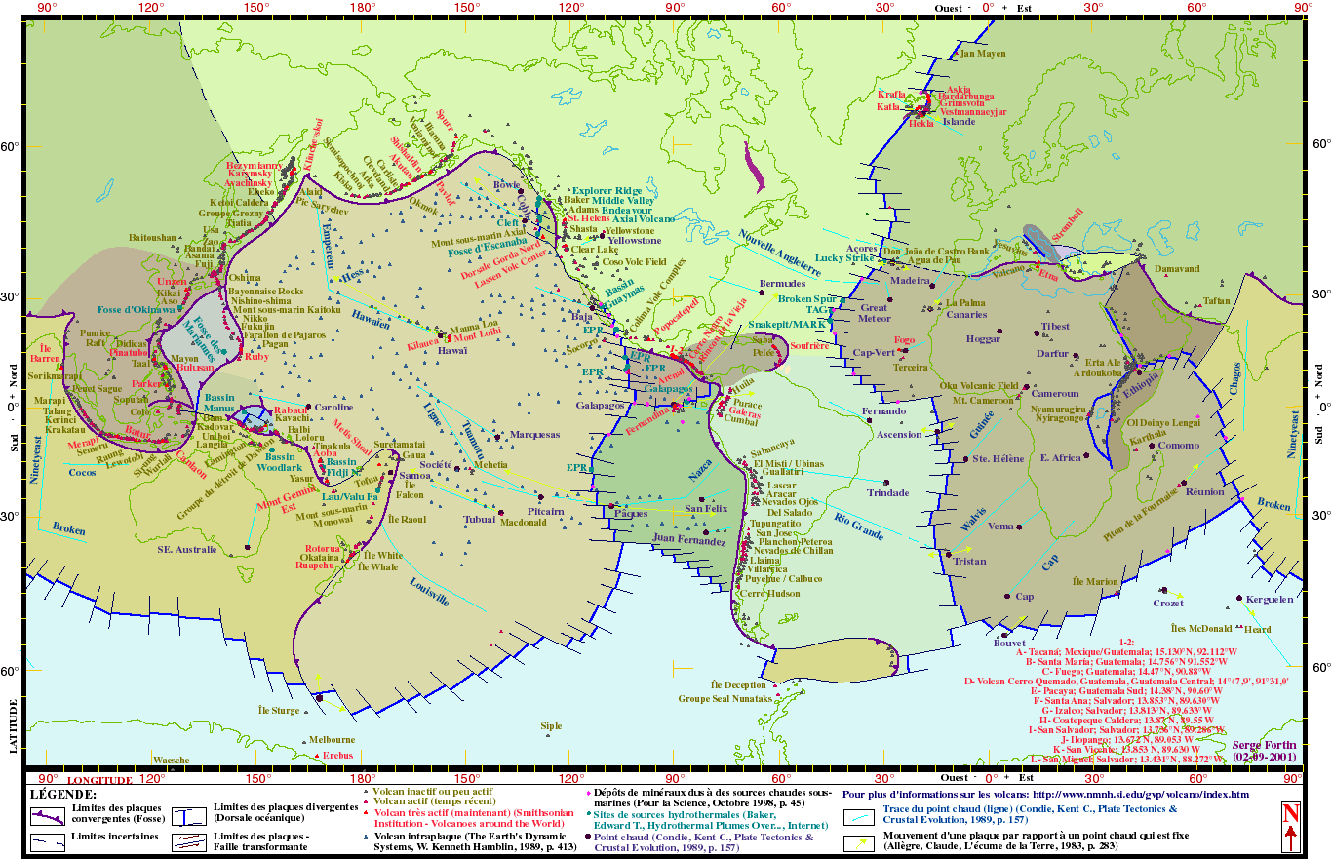This screenshot has height=859, width=1332.
Task: Click the divergent plate boundary legend symbol
Action: pos(187,818)
